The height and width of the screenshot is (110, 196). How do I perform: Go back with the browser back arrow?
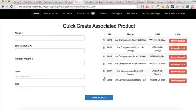point(3,7)
